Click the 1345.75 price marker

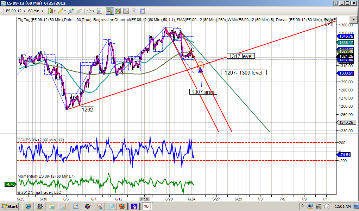click(x=346, y=36)
